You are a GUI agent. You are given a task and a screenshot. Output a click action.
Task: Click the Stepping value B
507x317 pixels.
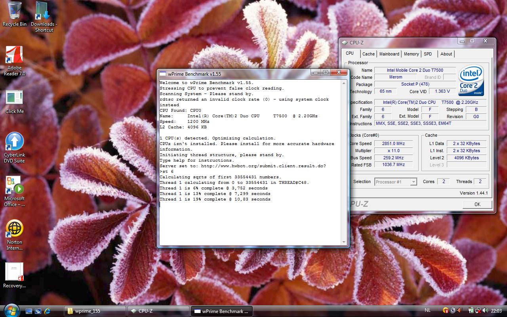[x=476, y=109]
